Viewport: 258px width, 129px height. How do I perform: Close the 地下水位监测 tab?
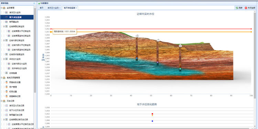(x=76, y=8)
